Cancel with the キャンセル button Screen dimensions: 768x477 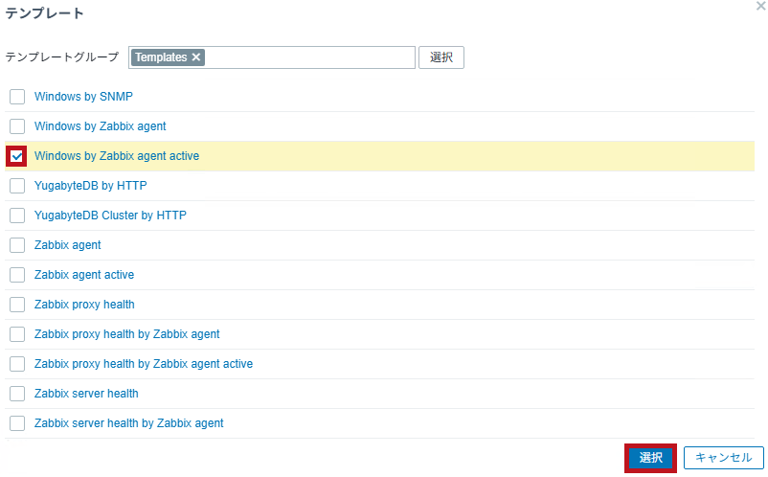pos(723,458)
